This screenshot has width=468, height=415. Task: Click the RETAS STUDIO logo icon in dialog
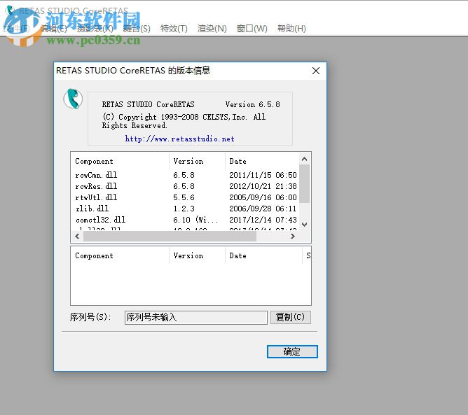[x=73, y=99]
